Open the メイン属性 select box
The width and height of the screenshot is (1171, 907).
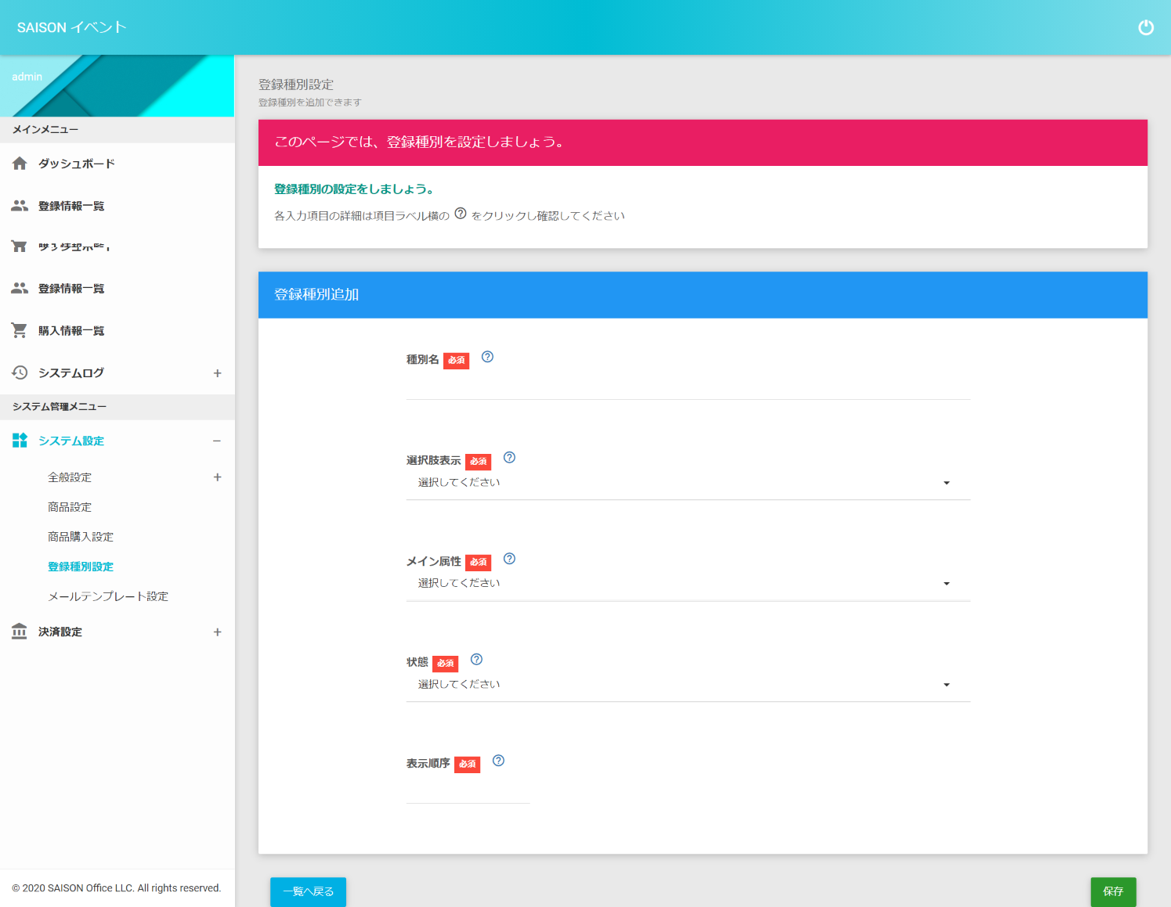(x=687, y=584)
